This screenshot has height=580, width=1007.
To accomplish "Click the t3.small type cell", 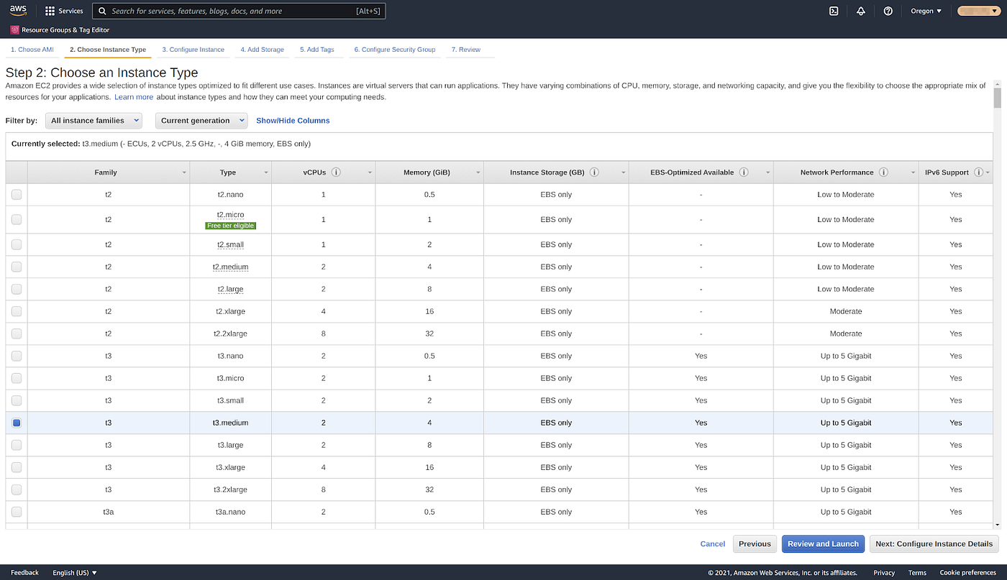I will click(x=230, y=400).
